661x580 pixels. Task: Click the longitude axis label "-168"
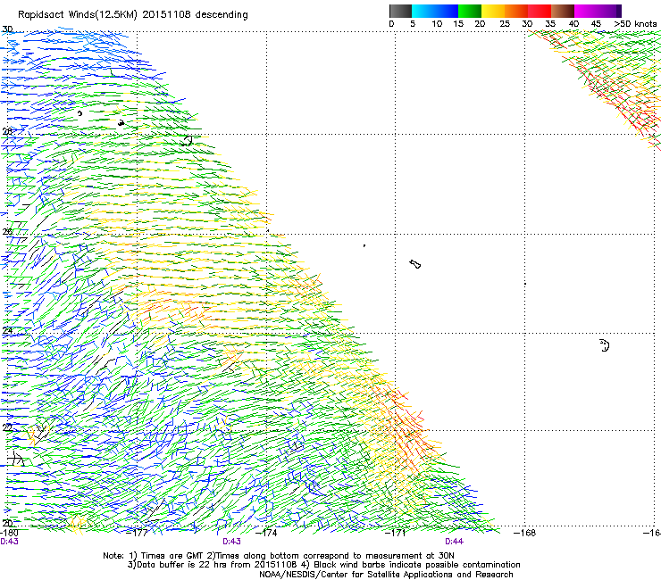525,533
